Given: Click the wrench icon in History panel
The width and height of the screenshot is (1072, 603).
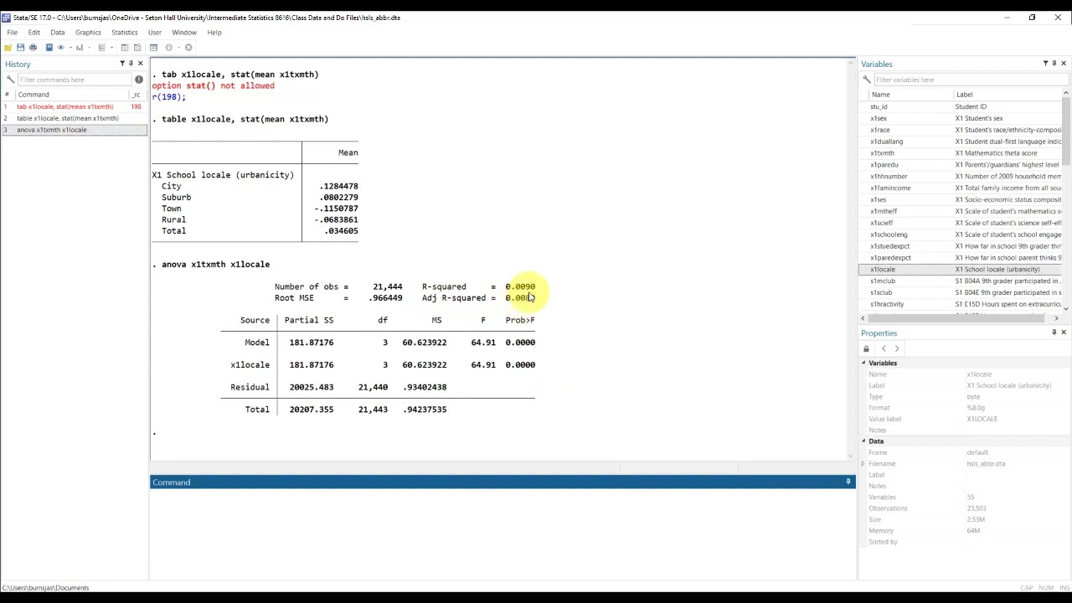Looking at the screenshot, I should pyautogui.click(x=10, y=80).
